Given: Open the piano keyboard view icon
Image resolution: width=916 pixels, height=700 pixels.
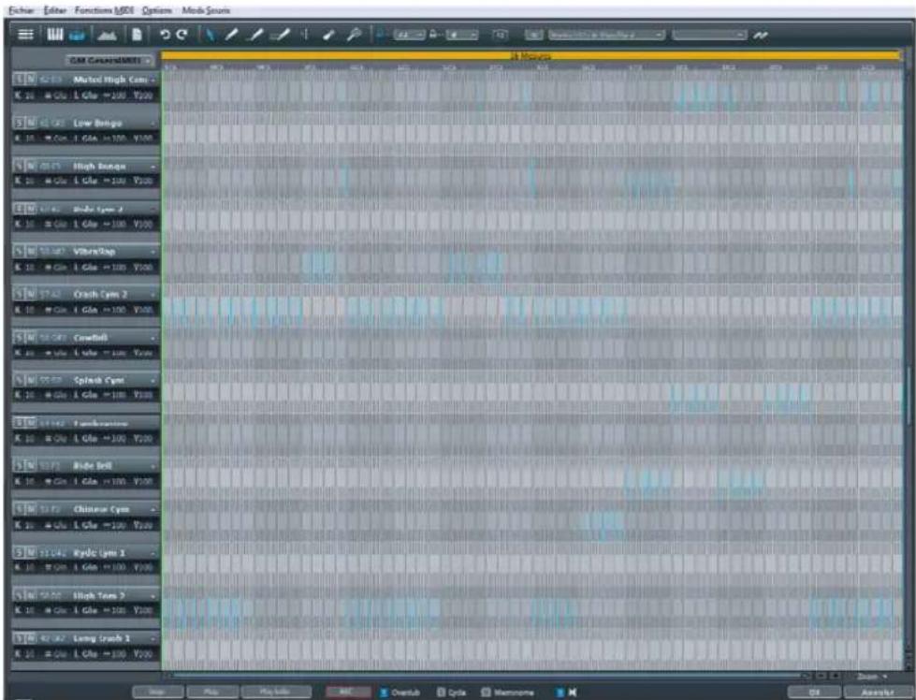Looking at the screenshot, I should (56, 35).
